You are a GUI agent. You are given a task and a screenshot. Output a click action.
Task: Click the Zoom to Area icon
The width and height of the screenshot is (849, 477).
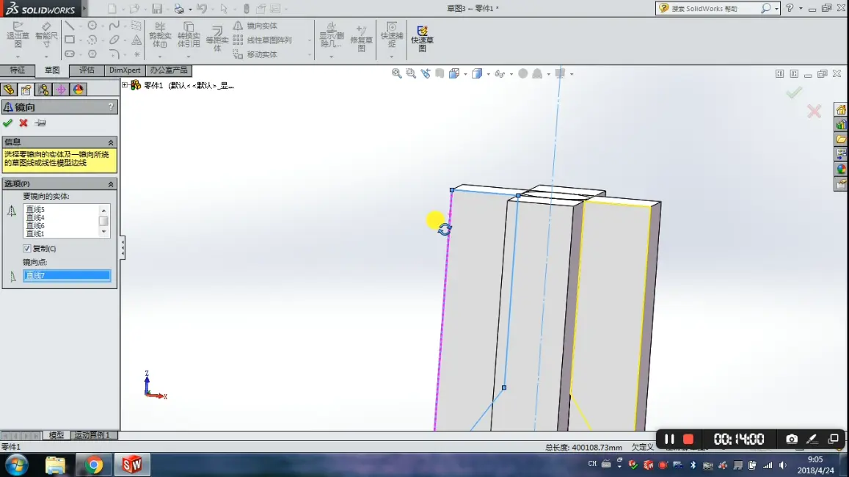click(411, 73)
